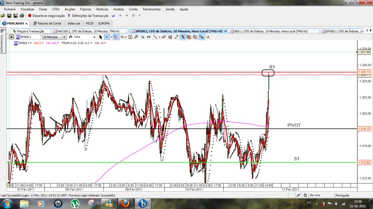Screen dimensions: 373x209
Task: Click the 1.325,13 R1 price label
Action: [x=364, y=72]
